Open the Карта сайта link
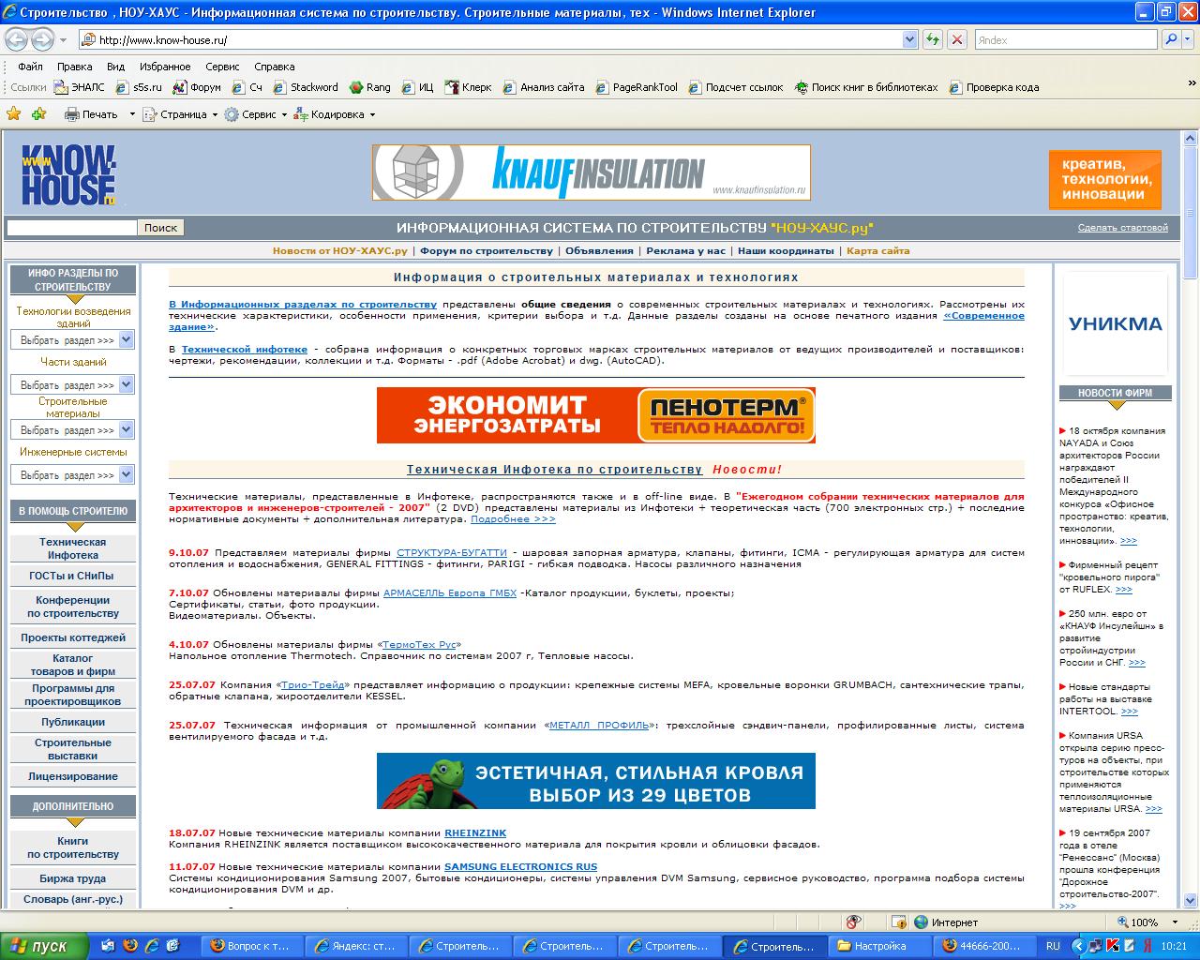Image resolution: width=1200 pixels, height=960 pixels. 877,250
